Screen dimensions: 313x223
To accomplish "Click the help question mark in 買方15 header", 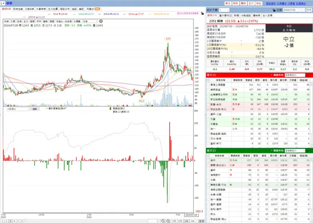I will 271,75.
